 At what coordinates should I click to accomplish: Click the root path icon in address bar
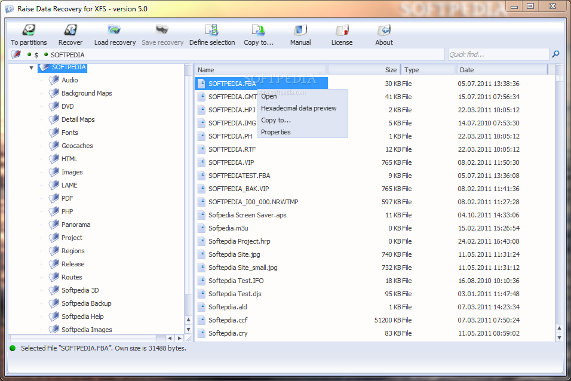[16, 54]
